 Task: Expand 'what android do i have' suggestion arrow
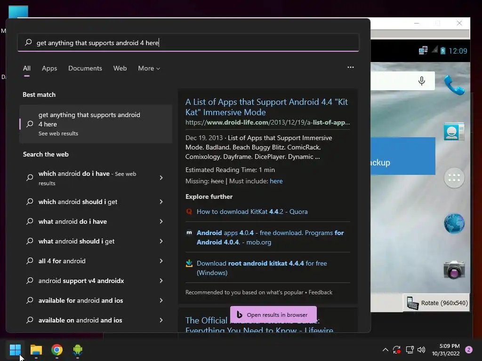161,221
